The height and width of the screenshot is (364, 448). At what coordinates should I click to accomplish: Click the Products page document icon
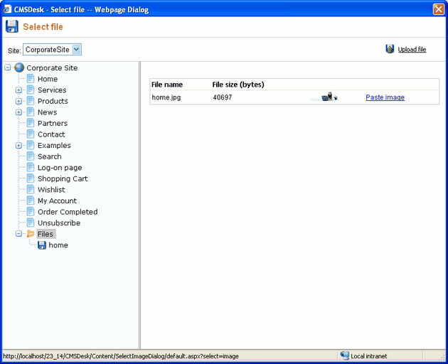coord(31,101)
